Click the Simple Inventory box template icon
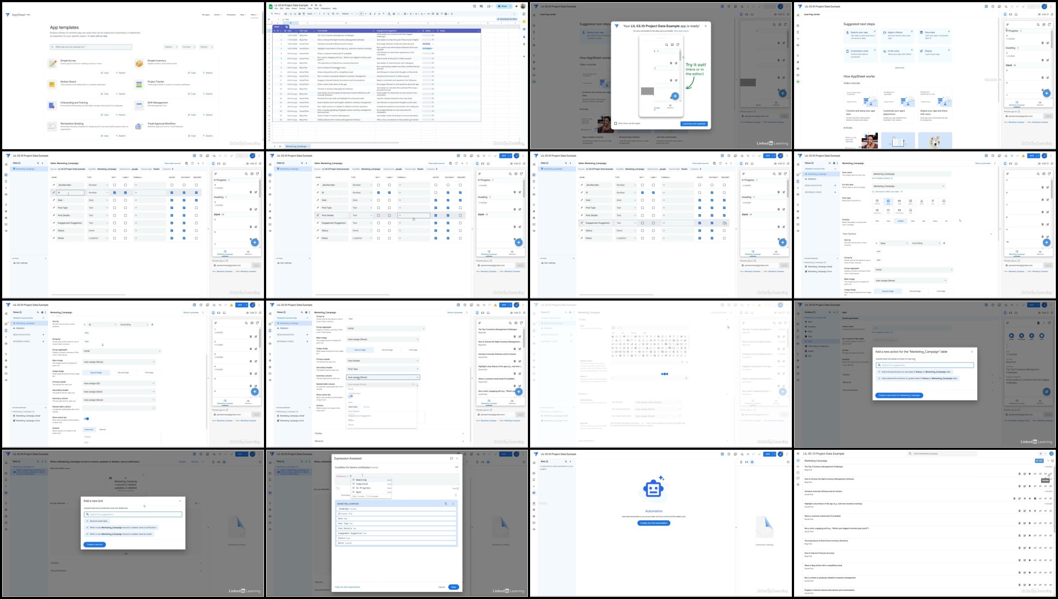The height and width of the screenshot is (599, 1058). tap(139, 64)
